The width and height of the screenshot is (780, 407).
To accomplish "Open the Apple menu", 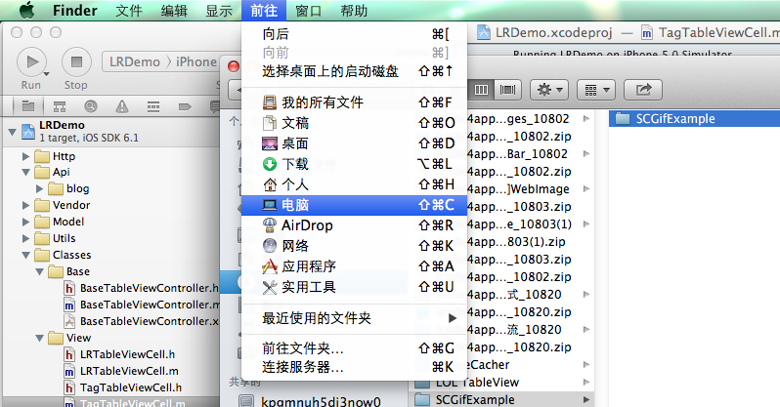I will 26,10.
